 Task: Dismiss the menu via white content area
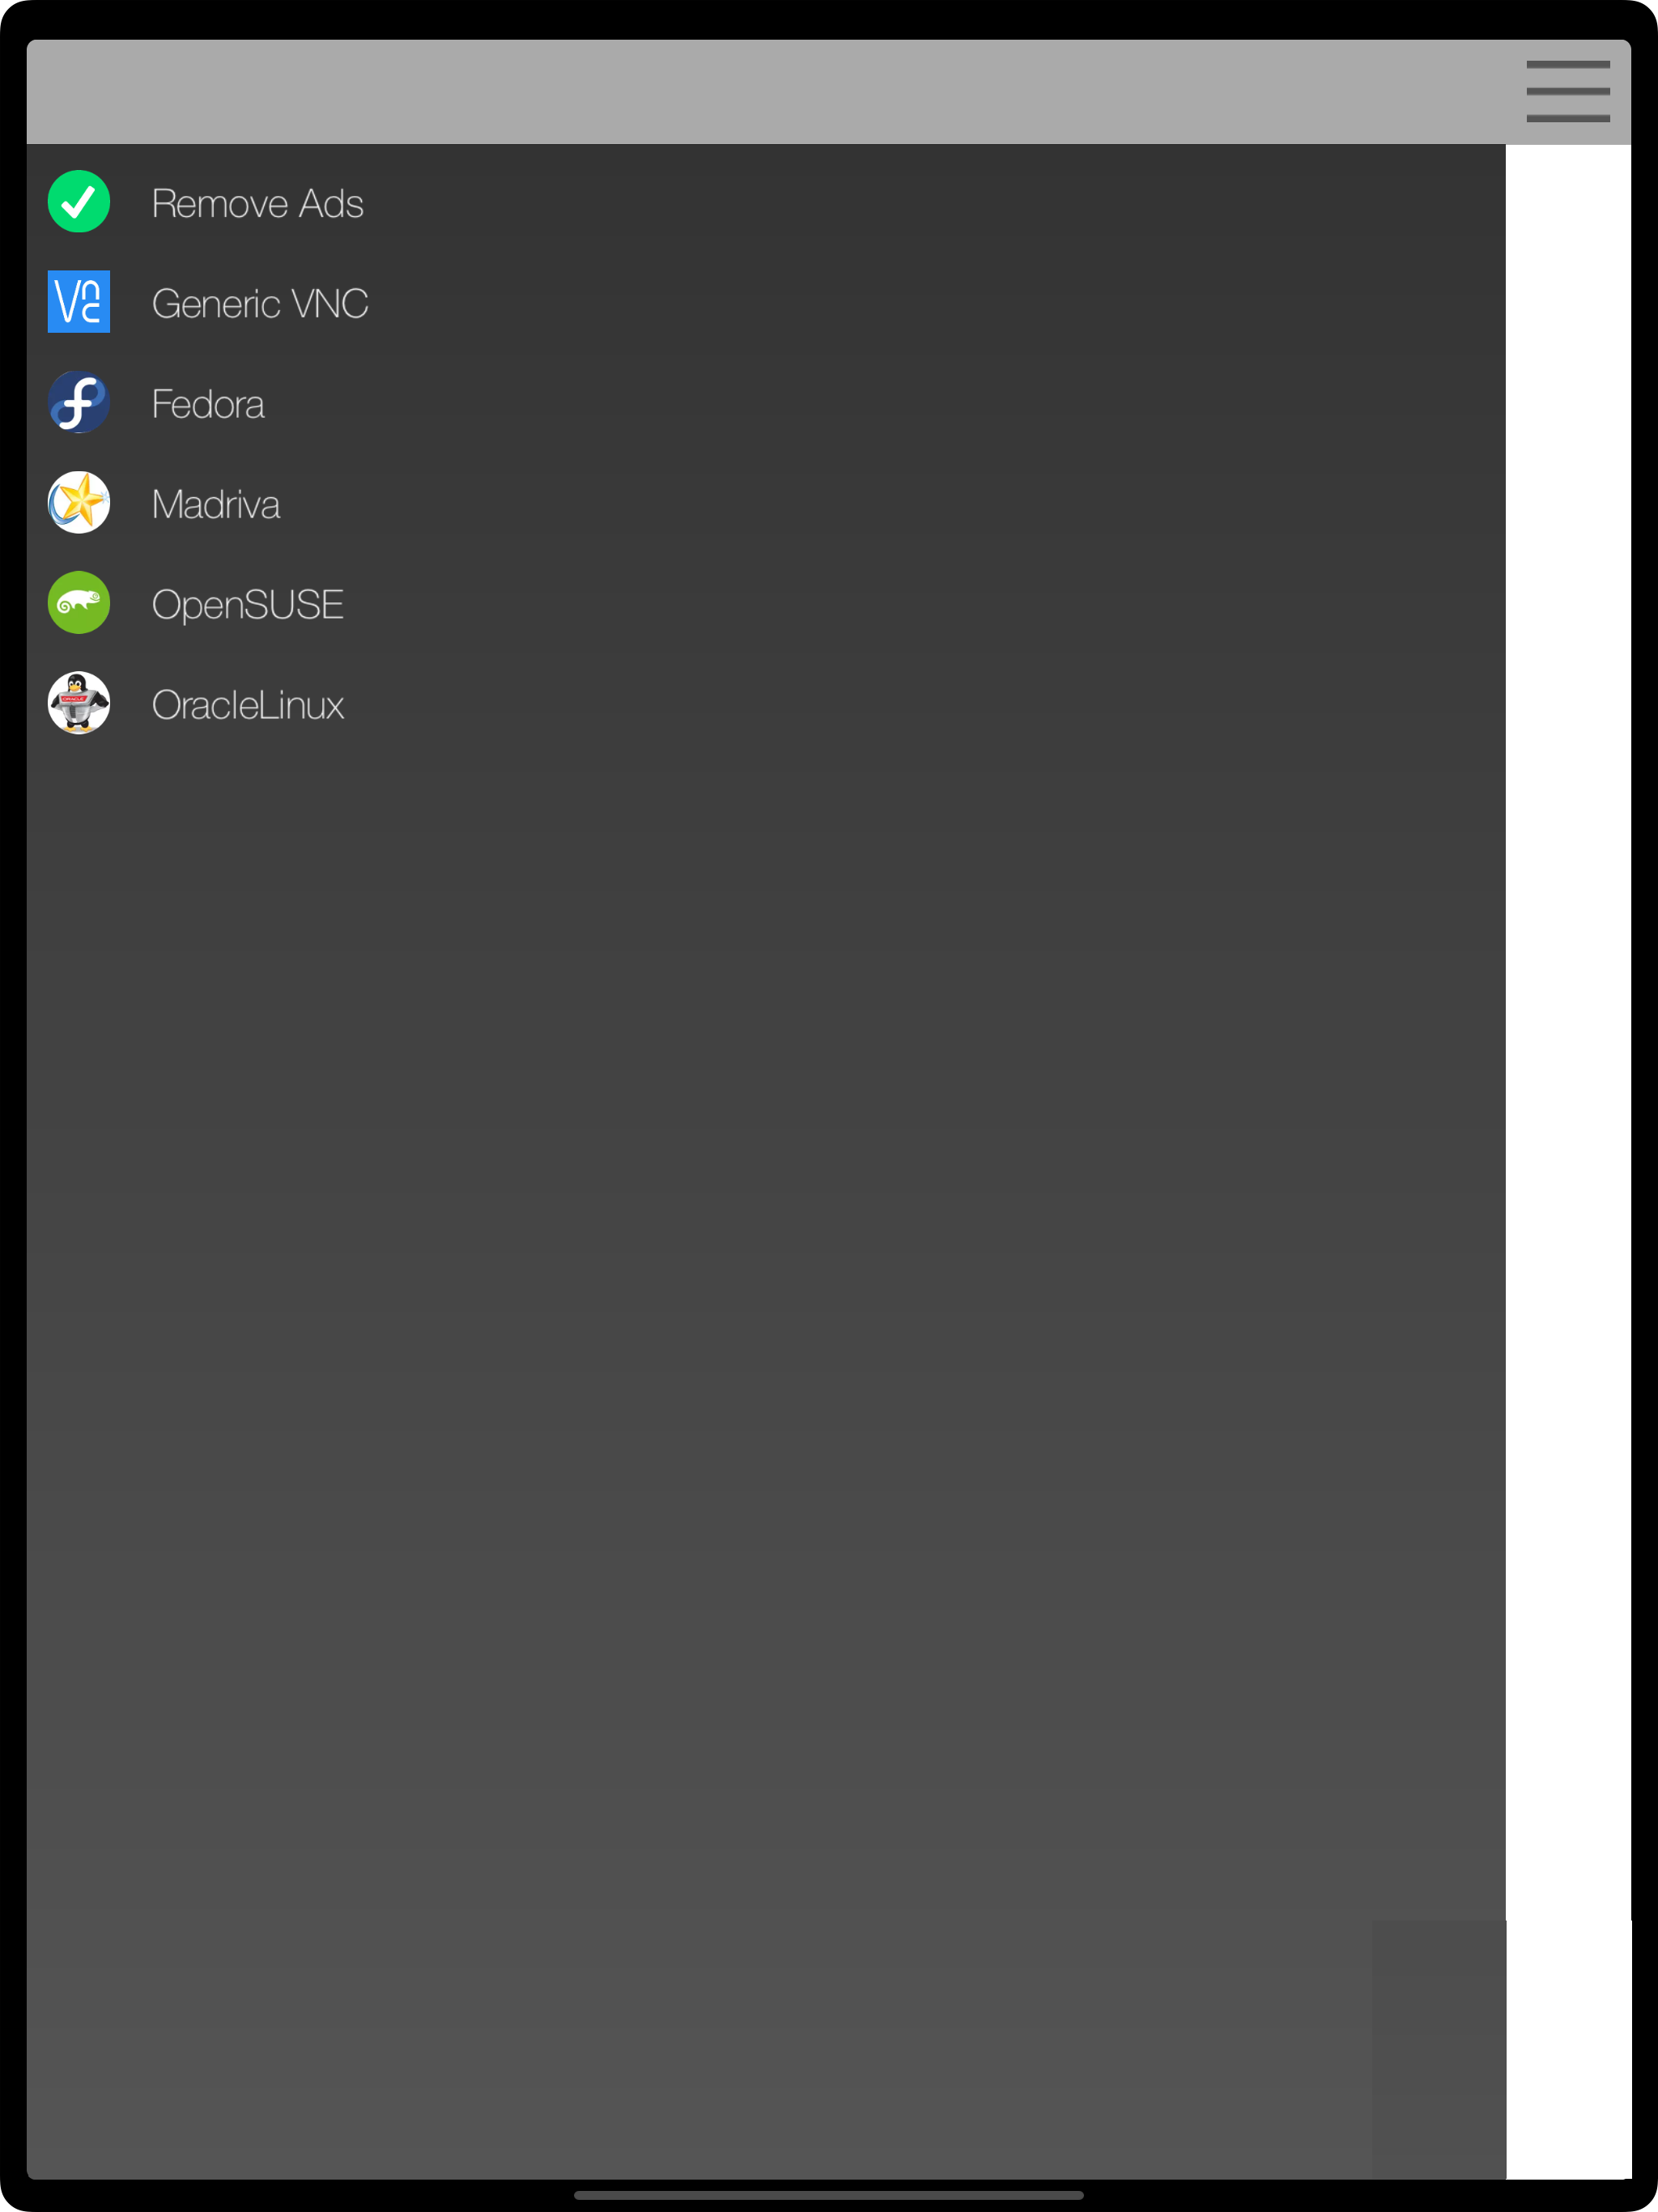click(x=1567, y=1160)
